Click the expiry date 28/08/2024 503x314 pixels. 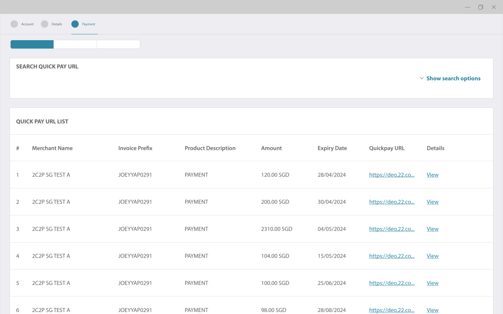click(x=331, y=310)
